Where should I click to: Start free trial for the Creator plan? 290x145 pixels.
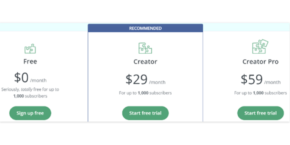145,113
